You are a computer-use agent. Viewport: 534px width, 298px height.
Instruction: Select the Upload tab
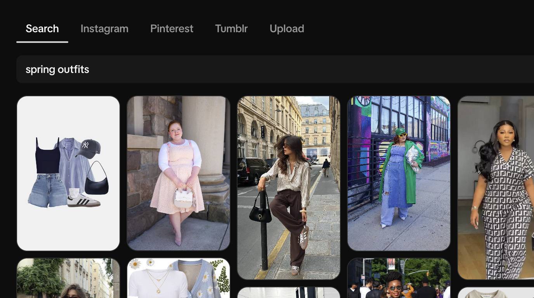[x=287, y=28]
